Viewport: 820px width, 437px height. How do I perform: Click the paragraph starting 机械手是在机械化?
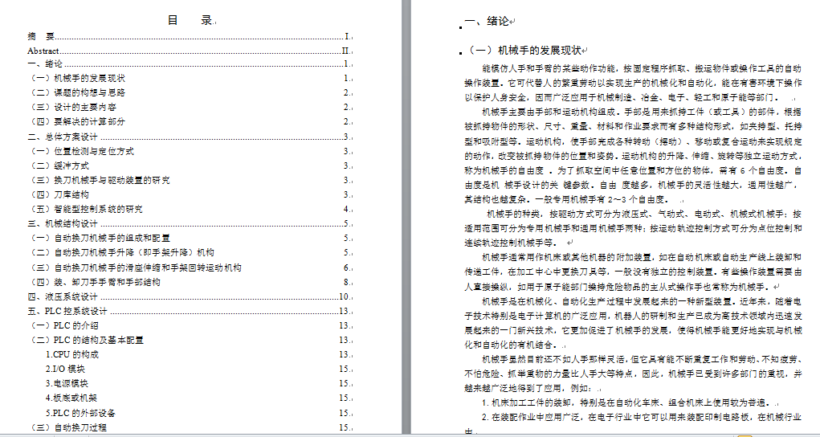[633, 323]
